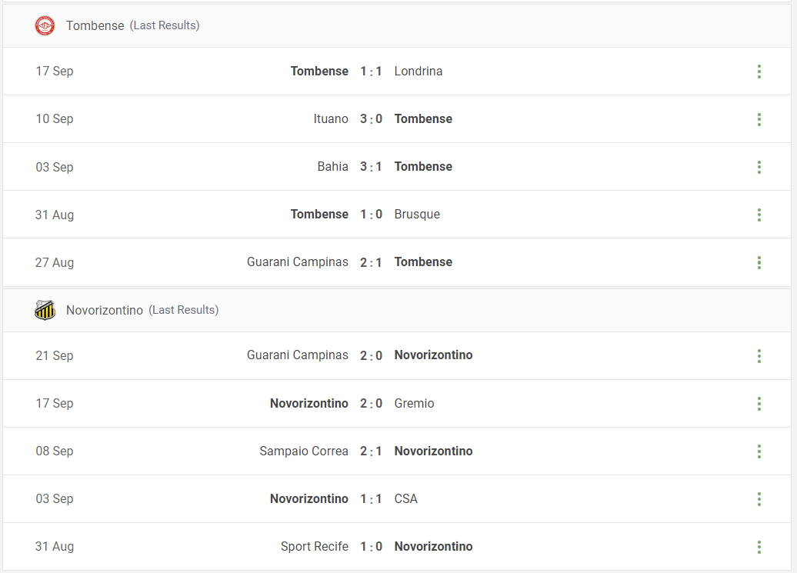The height and width of the screenshot is (573, 797).
Task: Open more options for Bahia vs Tombense
Action: pos(759,167)
